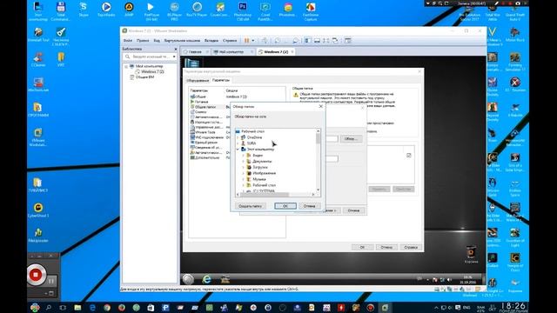The height and width of the screenshot is (313, 557).
Task: Open the 'Правка' menu in VMware
Action: coord(143,41)
